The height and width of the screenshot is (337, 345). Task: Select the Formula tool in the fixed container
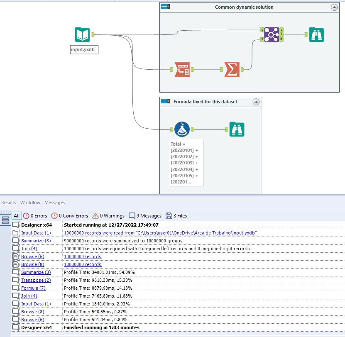[181, 129]
